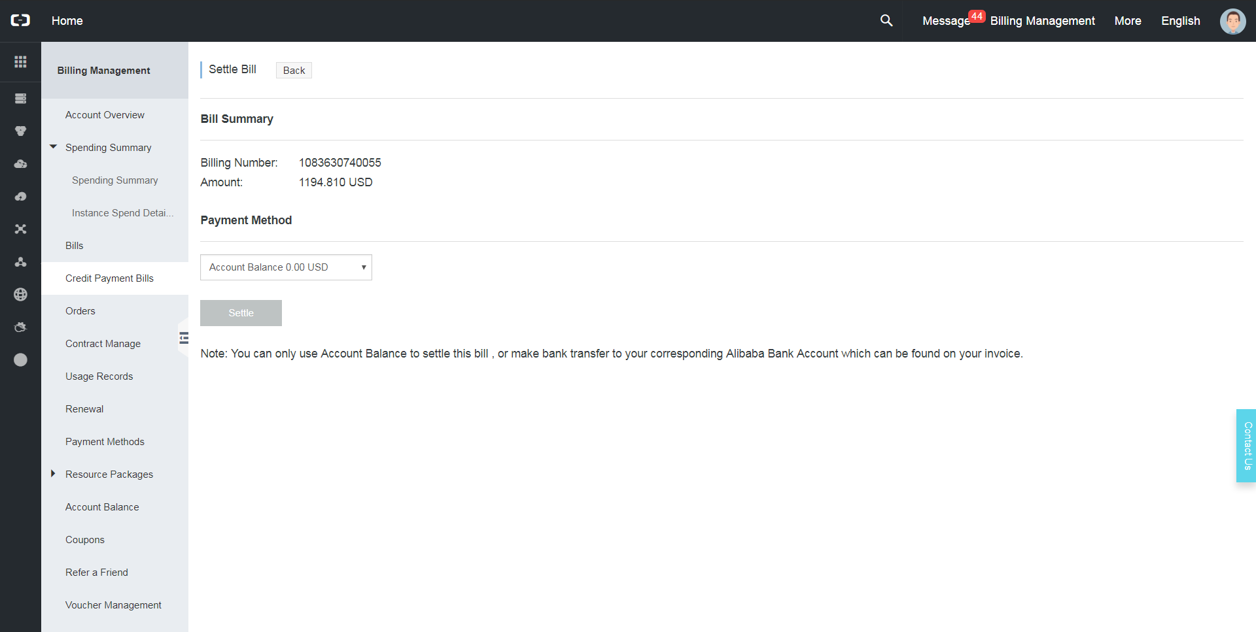The width and height of the screenshot is (1256, 632).
Task: Open Bills in the sidebar
Action: click(x=75, y=246)
